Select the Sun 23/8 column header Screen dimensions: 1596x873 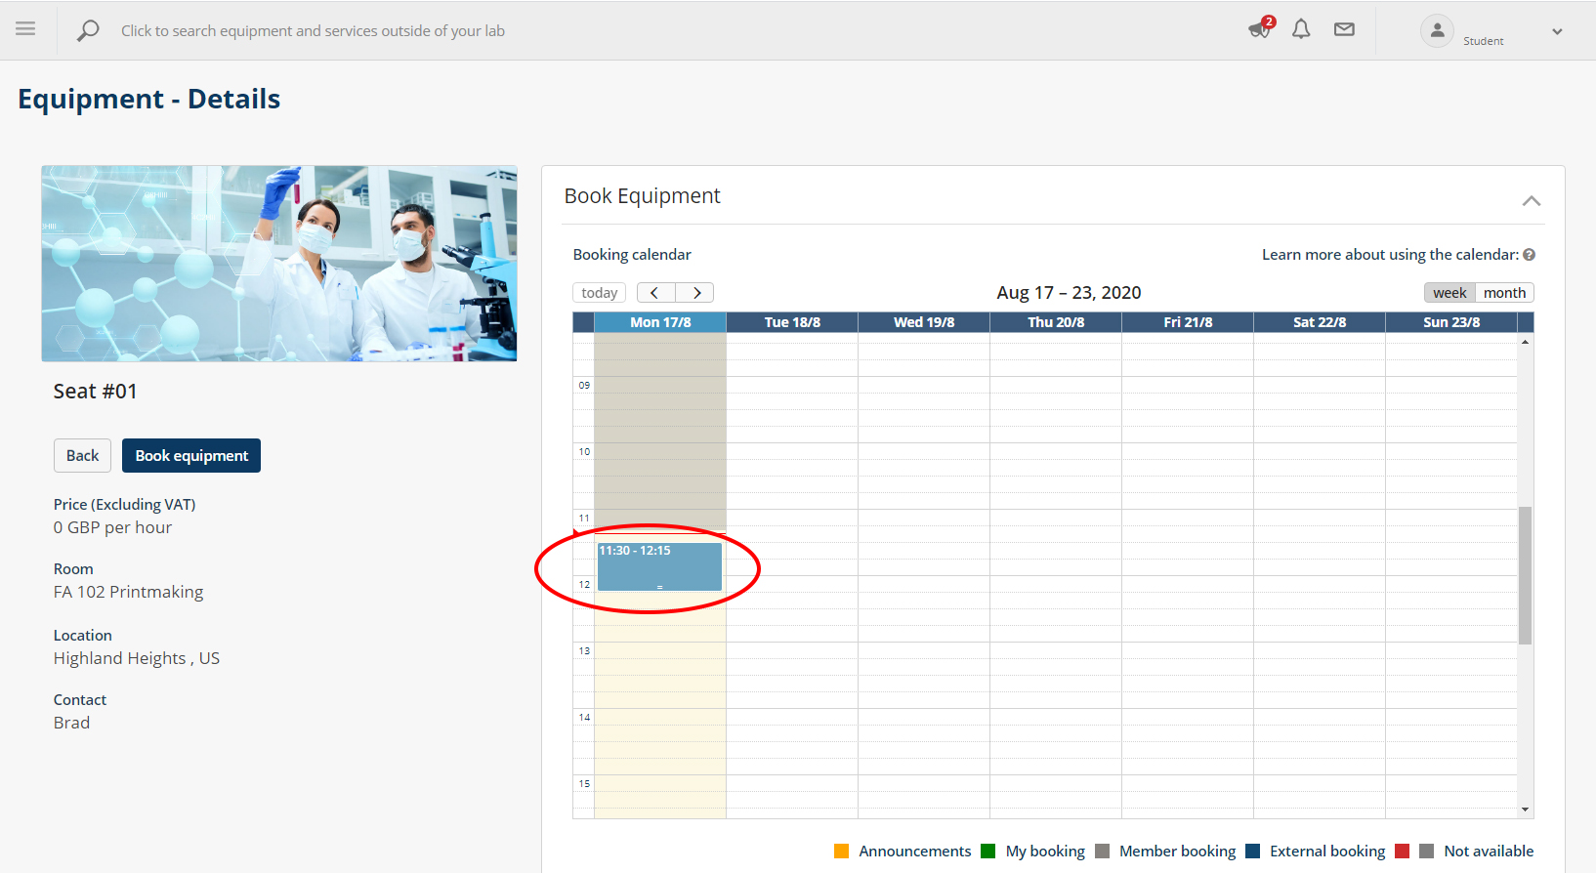pos(1451,322)
